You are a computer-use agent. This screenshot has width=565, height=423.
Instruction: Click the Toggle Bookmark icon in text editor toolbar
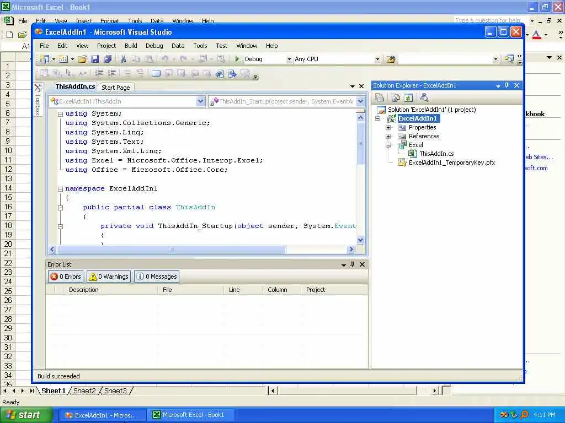pos(156,73)
